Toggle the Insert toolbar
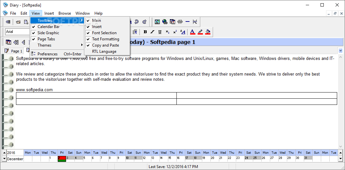The height and width of the screenshot is (170, 345). (107, 26)
